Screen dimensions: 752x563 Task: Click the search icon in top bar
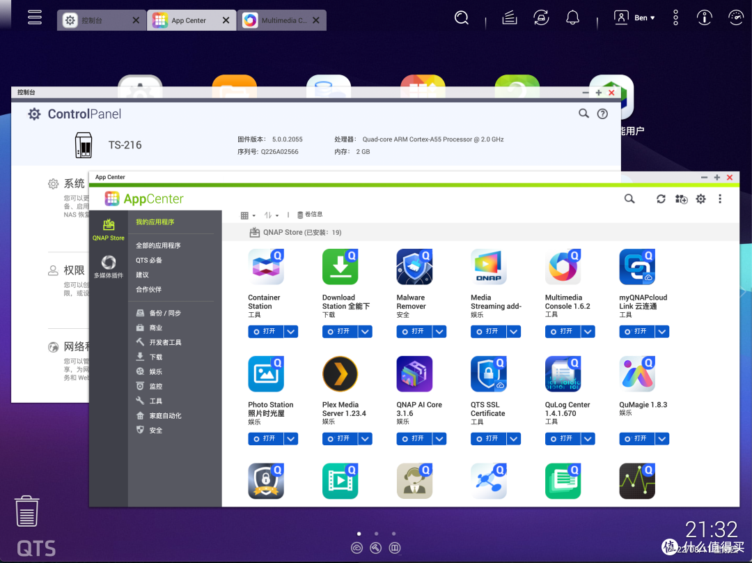[x=462, y=18]
